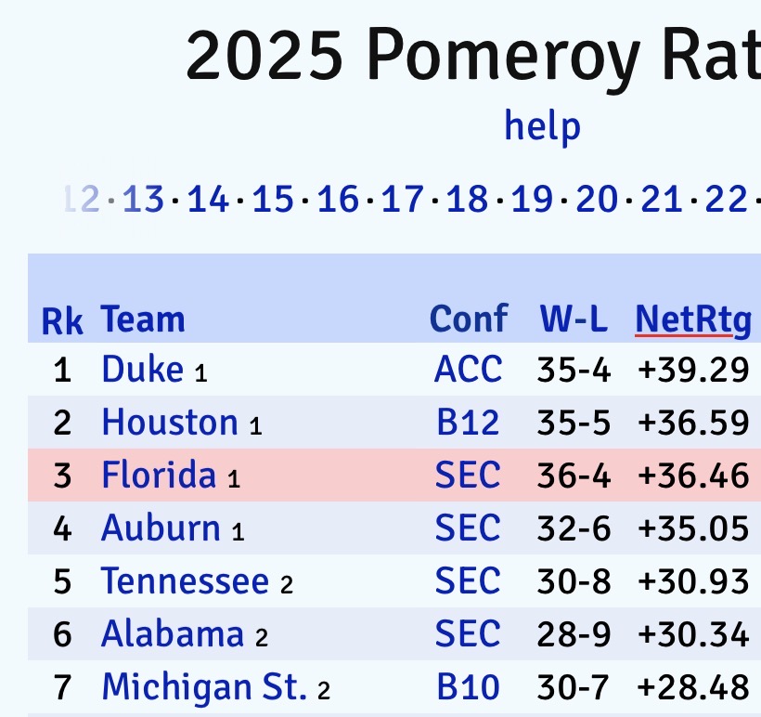
Task: Open the Duke team page
Action: (142, 370)
